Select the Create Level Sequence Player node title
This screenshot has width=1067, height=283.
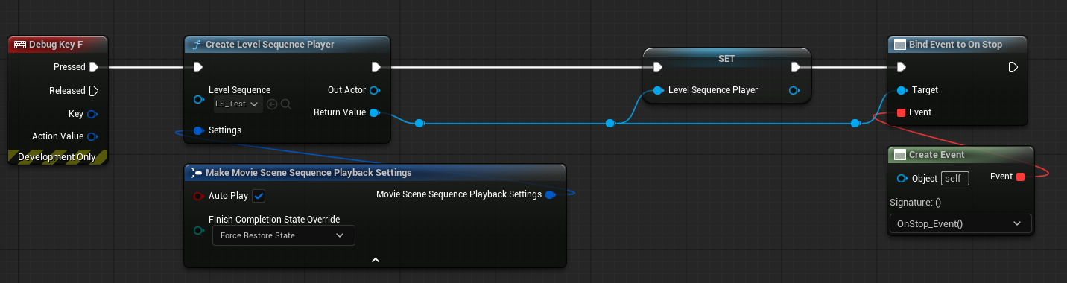270,45
